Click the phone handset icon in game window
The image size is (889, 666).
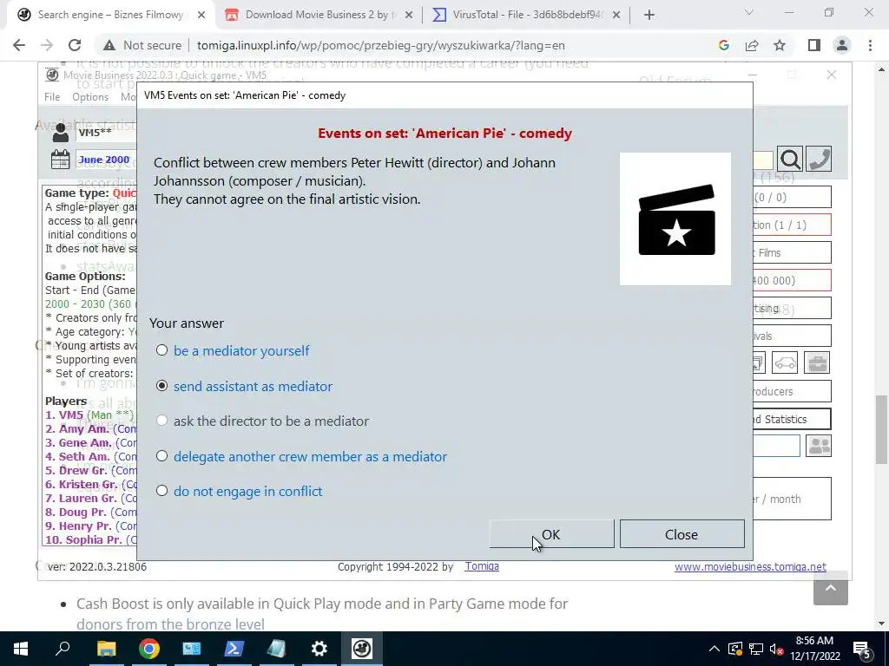point(820,160)
